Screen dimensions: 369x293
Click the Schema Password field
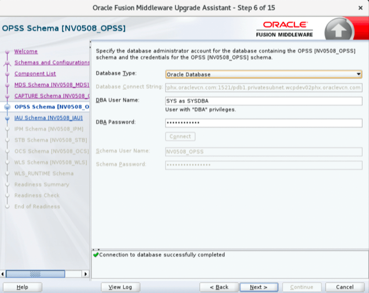click(263, 165)
